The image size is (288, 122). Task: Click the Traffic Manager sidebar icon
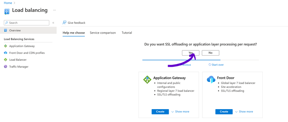click(5, 67)
